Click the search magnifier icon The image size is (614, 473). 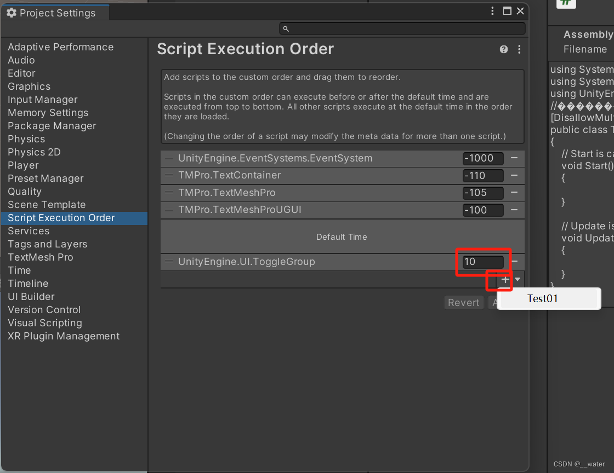pyautogui.click(x=287, y=28)
